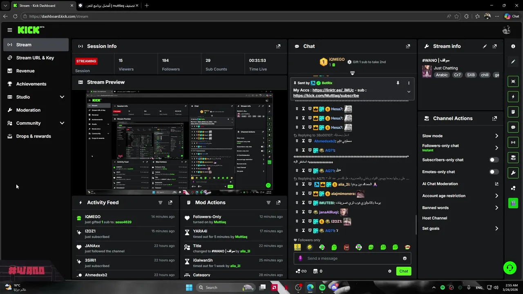This screenshot has height=294, width=523.
Task: Toggle Subscribers-only chat on
Action: [x=494, y=160]
